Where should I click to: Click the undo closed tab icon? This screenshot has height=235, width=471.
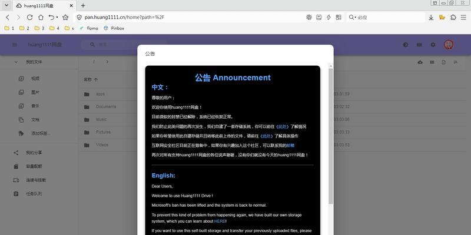(52, 18)
